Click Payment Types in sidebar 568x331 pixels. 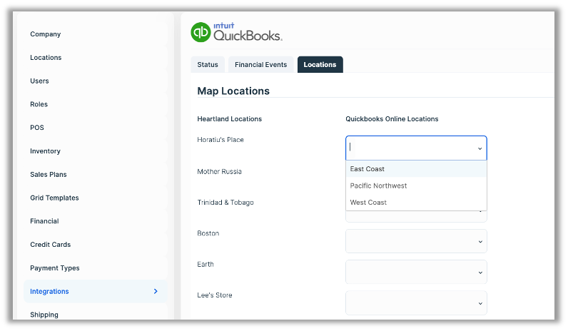coord(54,268)
